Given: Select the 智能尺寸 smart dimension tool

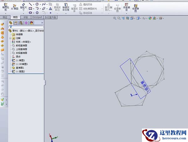Looking at the screenshot, I should coord(23,7).
